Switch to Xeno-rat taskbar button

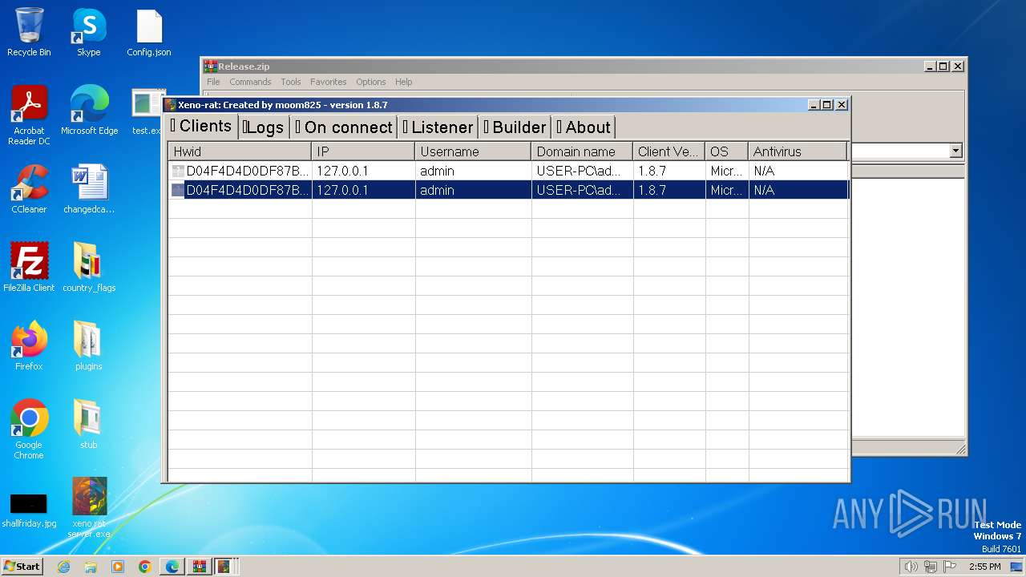[224, 567]
